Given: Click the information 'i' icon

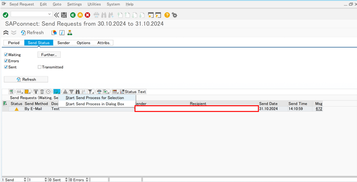Looking at the screenshot, I should tap(62, 33).
